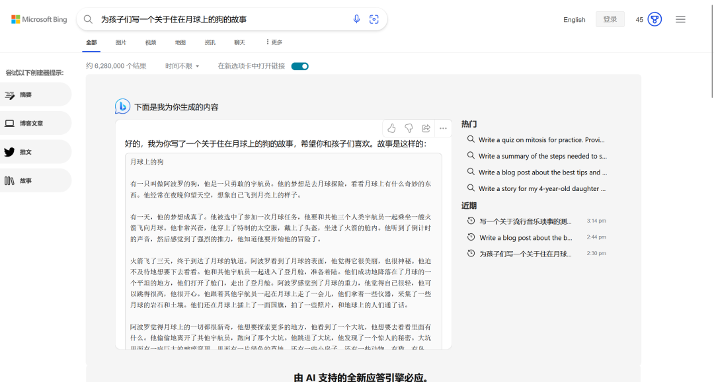Toggle 在新选项卡中打开链接 switch

tap(299, 66)
